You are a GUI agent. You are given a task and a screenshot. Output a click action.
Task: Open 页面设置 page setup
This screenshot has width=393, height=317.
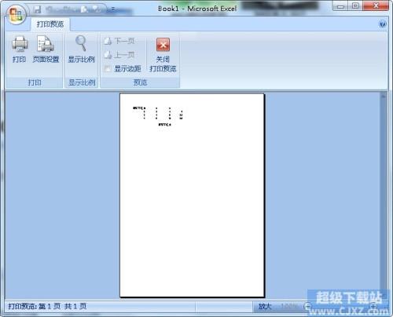click(x=46, y=49)
